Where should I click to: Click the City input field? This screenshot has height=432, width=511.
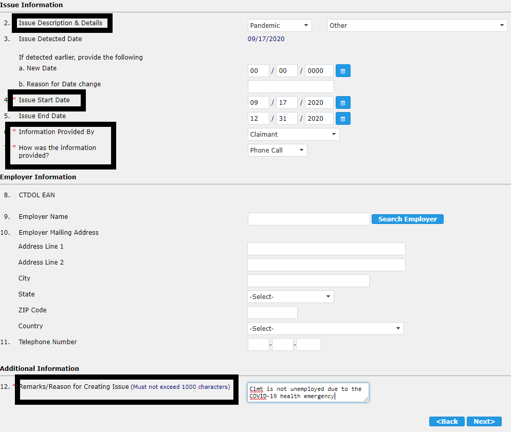308,281
